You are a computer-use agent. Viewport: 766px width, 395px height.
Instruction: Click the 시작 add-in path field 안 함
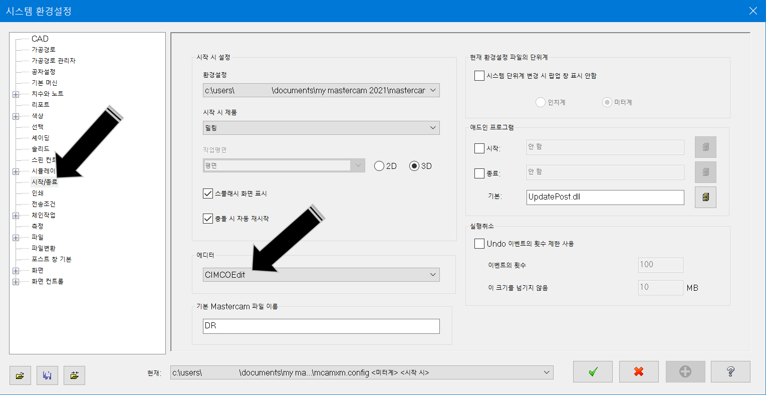(605, 147)
